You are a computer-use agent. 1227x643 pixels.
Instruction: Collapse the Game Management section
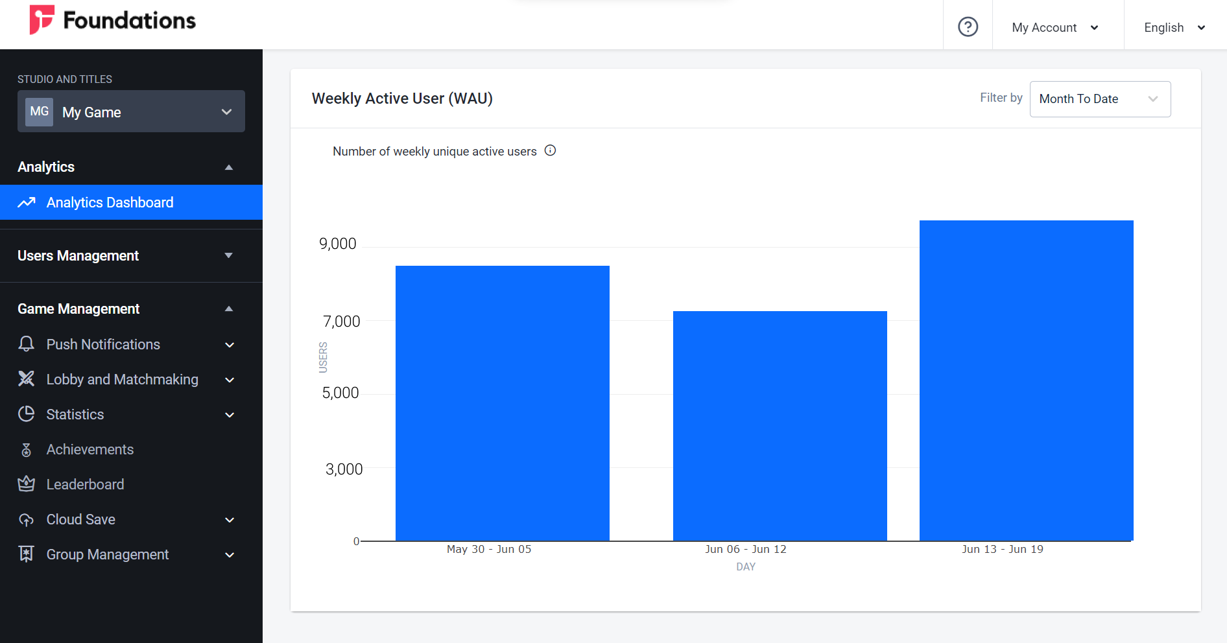[229, 309]
